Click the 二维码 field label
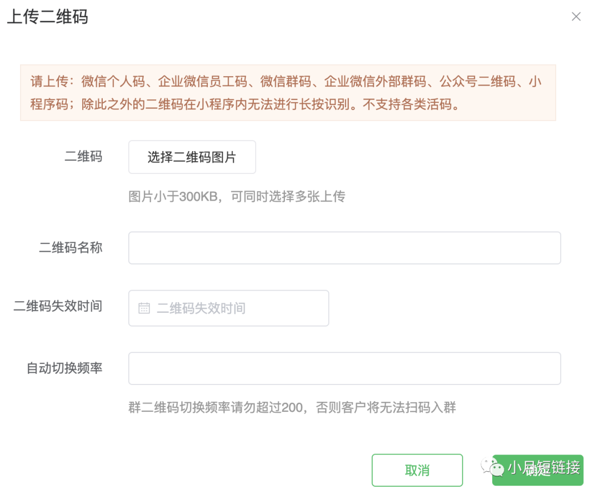Screen dimensions: 600x494 click(83, 157)
